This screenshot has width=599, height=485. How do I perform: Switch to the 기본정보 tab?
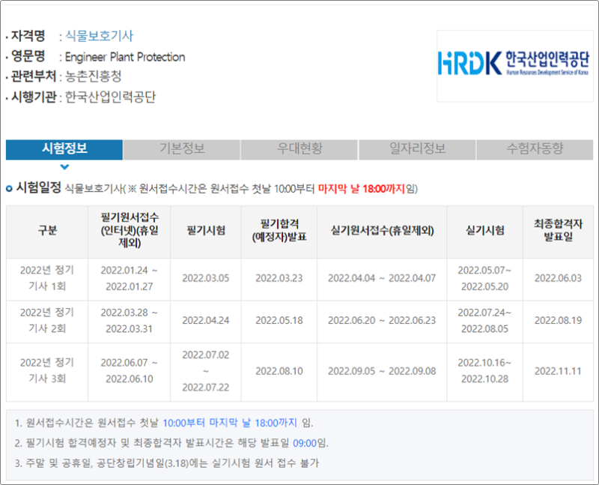coord(182,148)
